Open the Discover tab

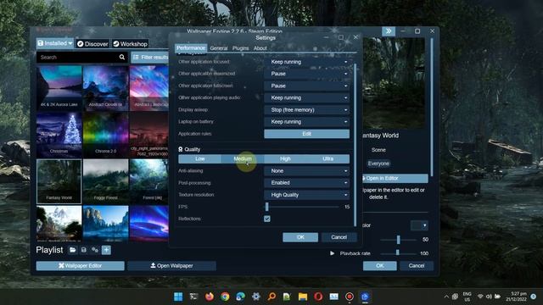click(x=92, y=43)
